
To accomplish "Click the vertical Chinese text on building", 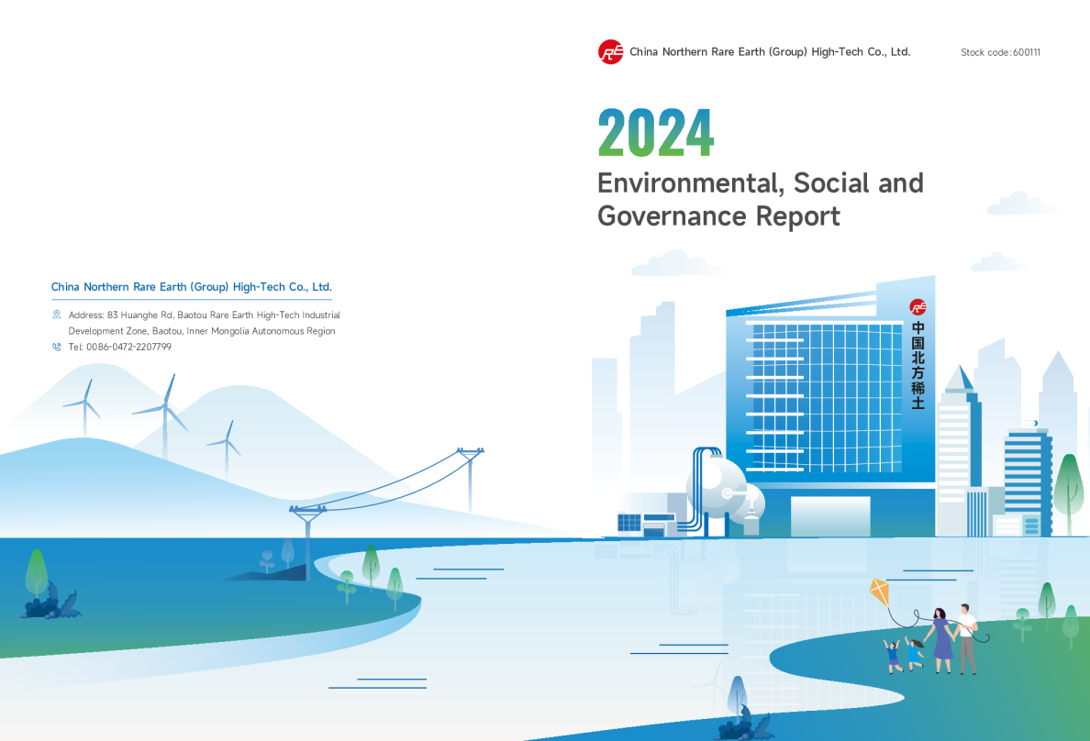I will click(x=918, y=365).
